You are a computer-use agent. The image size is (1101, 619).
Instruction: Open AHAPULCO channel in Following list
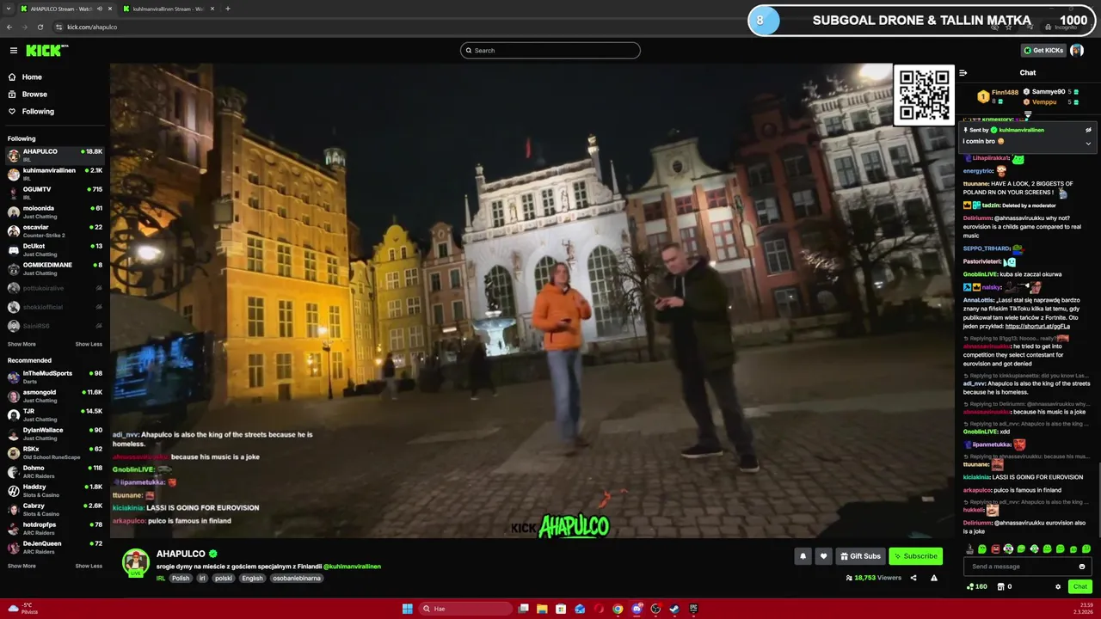pyautogui.click(x=55, y=155)
